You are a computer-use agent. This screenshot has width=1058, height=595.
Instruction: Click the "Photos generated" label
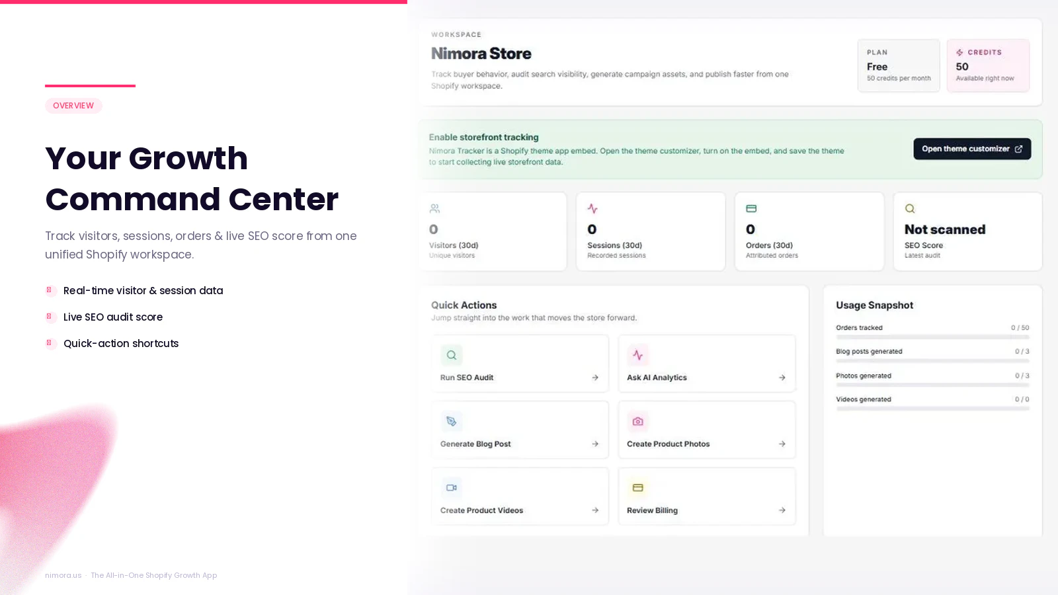click(x=864, y=376)
